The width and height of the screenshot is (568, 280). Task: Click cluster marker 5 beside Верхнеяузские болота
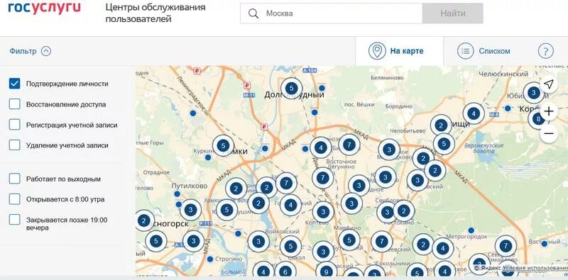(x=444, y=144)
